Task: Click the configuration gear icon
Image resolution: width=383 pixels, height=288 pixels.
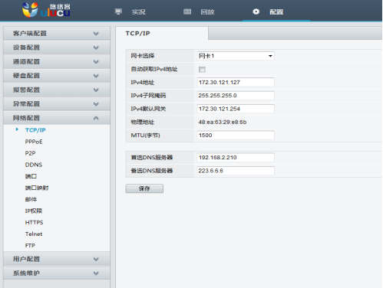Action: click(256, 11)
